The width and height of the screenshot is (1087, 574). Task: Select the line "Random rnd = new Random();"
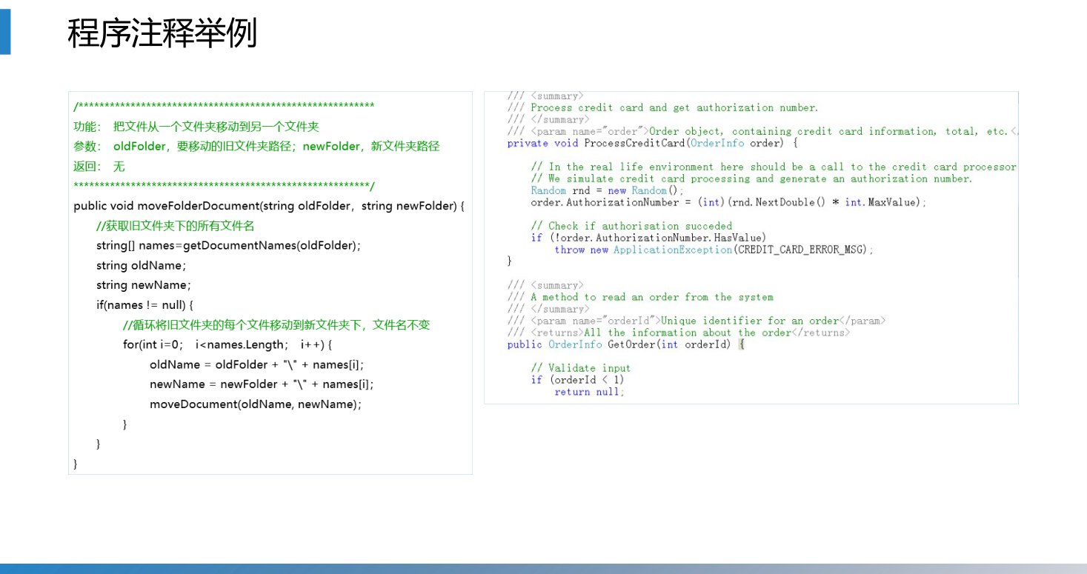click(608, 190)
